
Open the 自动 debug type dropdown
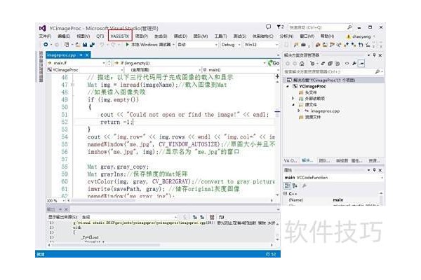click(x=197, y=45)
